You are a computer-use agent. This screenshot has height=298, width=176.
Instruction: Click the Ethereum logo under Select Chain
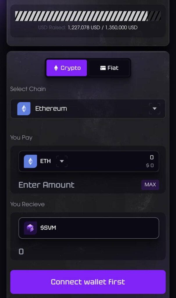pos(24,109)
